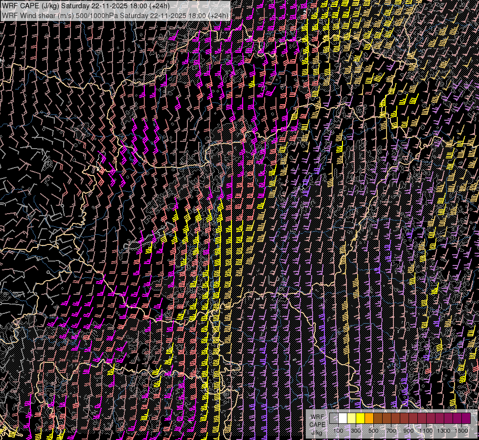The height and width of the screenshot is (440, 479).
Task: Click the WRF text in legend box
Action: tap(317, 417)
